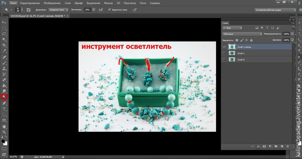Open the 'Редактирование' menu
302x159 pixels.
(x=30, y=3)
